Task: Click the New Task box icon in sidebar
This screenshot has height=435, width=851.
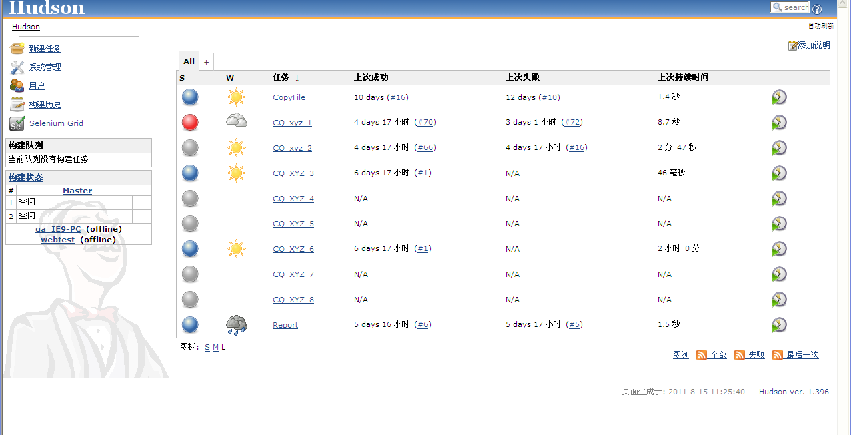Action: [17, 49]
